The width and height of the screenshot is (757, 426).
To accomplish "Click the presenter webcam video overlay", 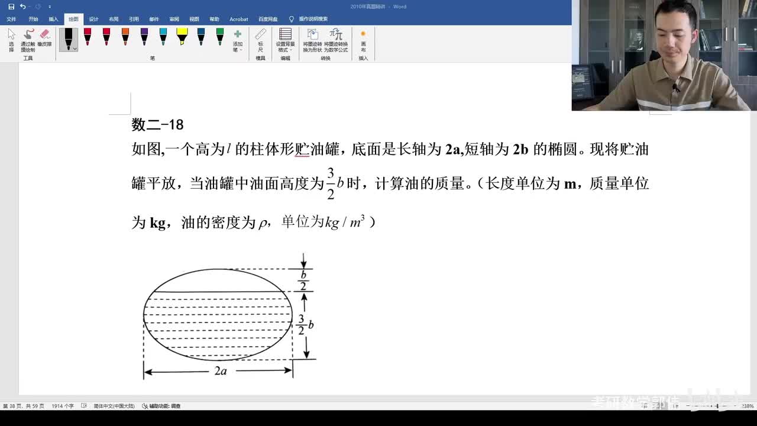I will point(664,55).
